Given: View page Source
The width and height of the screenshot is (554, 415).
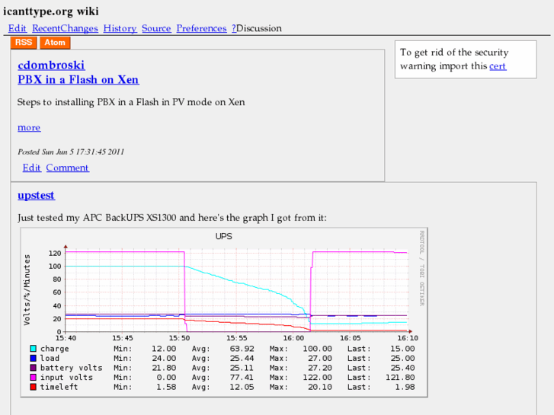Looking at the screenshot, I should coord(156,28).
